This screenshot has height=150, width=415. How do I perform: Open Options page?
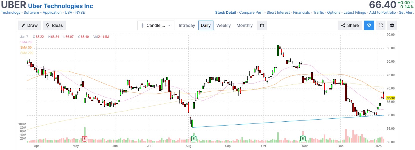pos(334,13)
